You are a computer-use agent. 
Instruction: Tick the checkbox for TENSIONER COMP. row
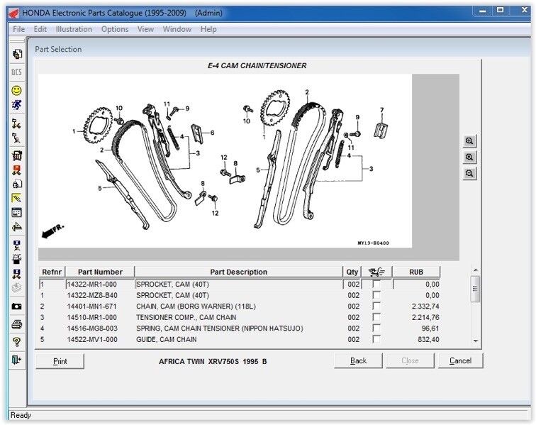coord(376,317)
